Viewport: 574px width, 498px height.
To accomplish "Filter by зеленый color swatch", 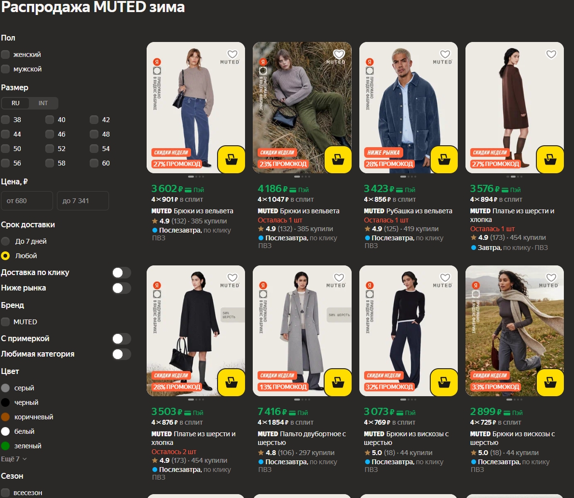I will [5, 445].
